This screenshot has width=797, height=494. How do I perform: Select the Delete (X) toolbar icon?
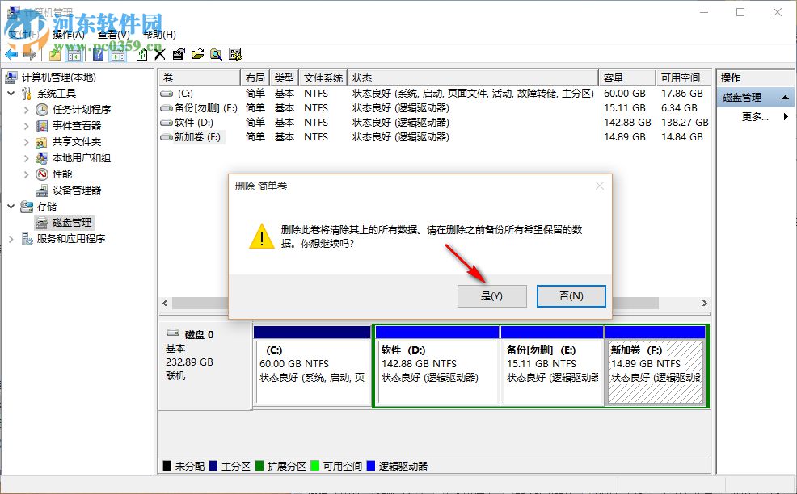tap(159, 54)
